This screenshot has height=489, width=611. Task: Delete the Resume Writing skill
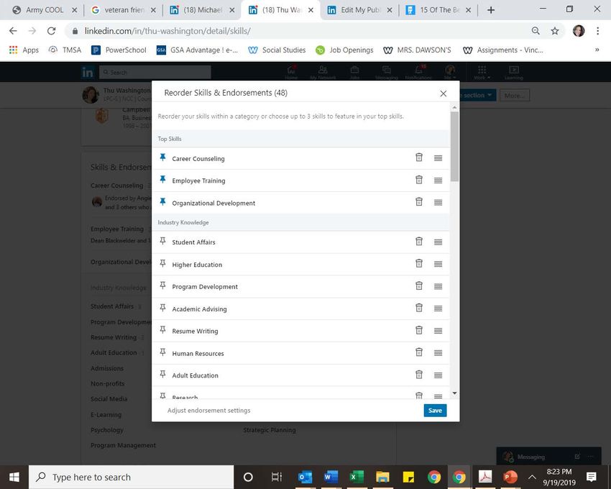click(419, 330)
